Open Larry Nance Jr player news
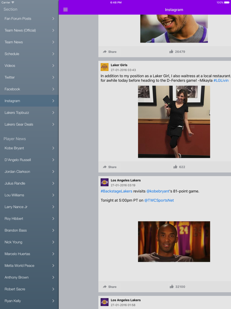The image size is (231, 309). (x=29, y=207)
